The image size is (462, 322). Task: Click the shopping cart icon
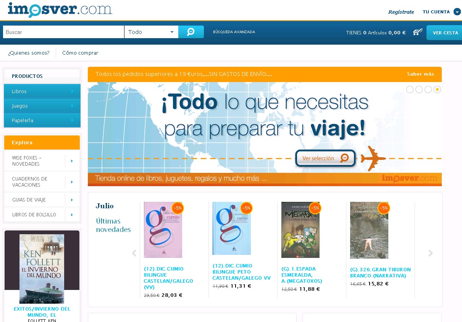click(x=418, y=32)
